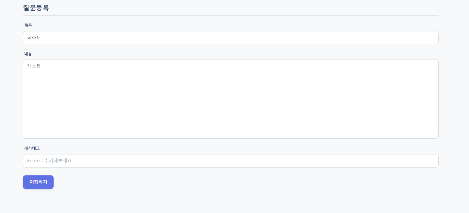Click the divider line under 질문등록
This screenshot has height=213, width=469.
230,15
